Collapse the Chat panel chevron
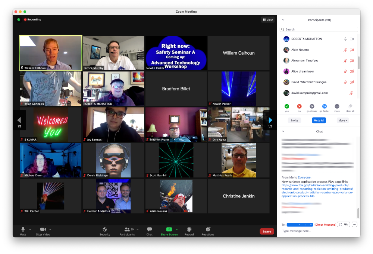The width and height of the screenshot is (373, 254). pyautogui.click(x=283, y=131)
